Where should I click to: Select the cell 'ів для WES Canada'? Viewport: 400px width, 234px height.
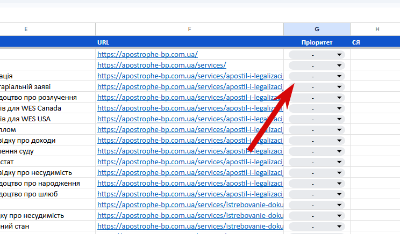tap(48, 108)
